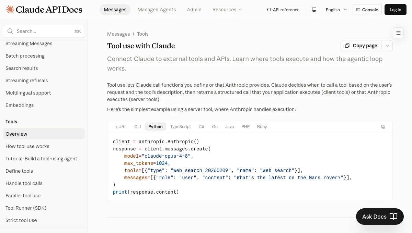Image resolution: width=412 pixels, height=233 pixels.
Task: Click the Messages breadcrumb link
Action: pos(118,34)
